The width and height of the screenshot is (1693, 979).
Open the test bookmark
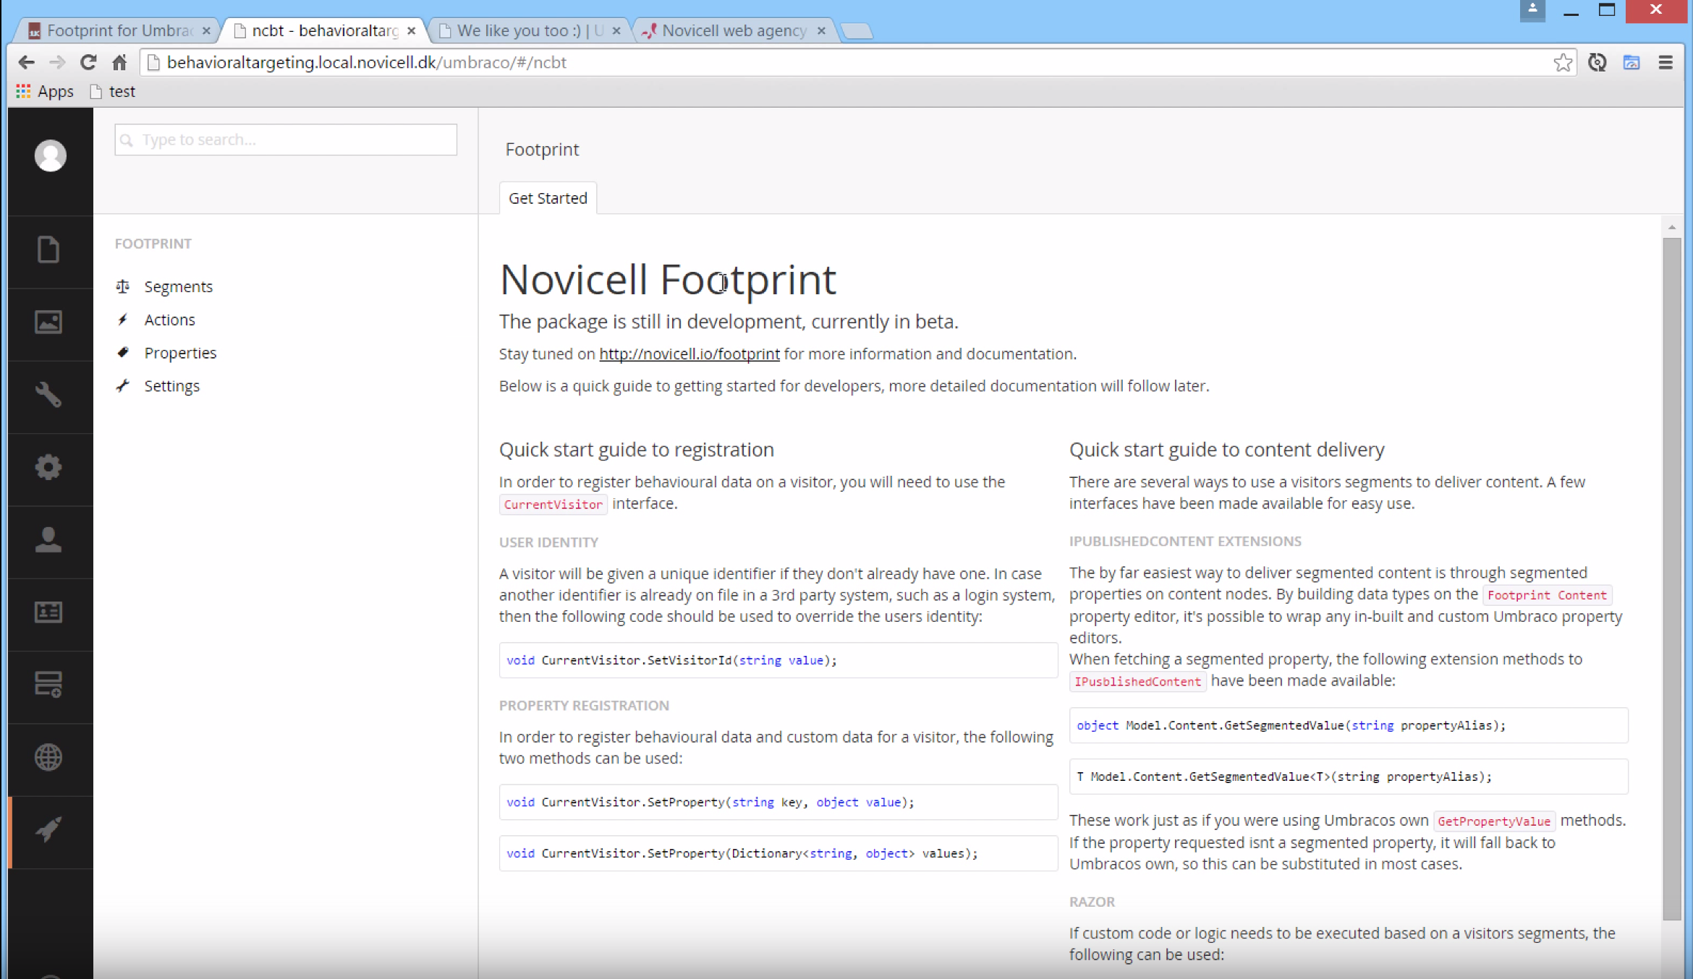113,91
